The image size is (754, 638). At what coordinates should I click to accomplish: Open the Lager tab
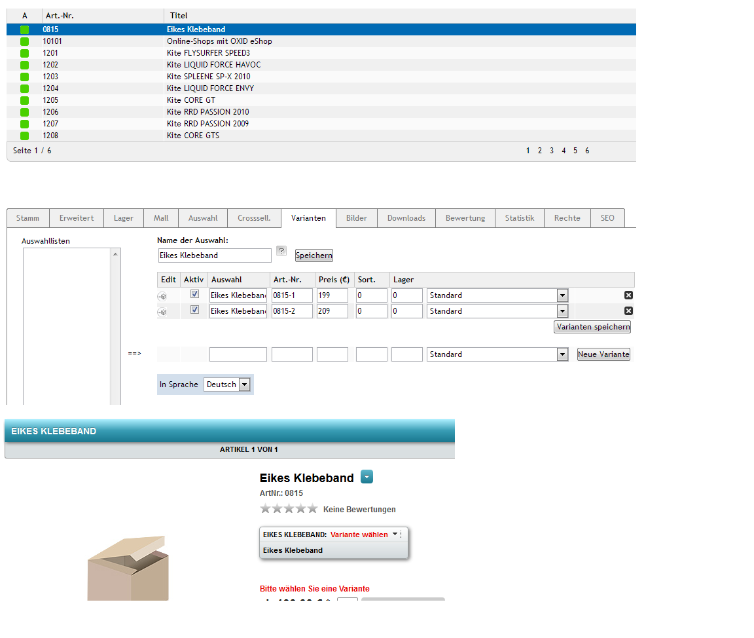click(x=123, y=218)
